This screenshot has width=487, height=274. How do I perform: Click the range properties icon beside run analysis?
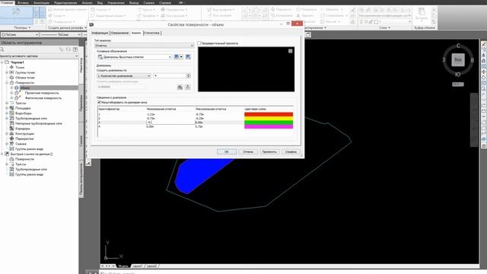coord(180,88)
